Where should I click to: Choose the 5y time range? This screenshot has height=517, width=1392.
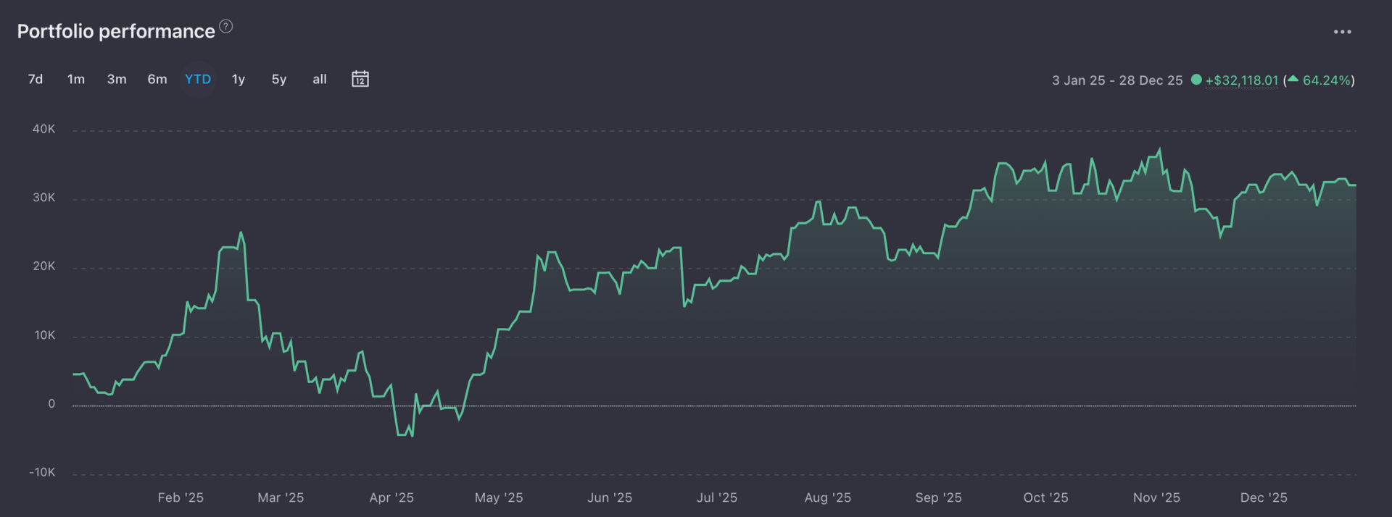(279, 80)
